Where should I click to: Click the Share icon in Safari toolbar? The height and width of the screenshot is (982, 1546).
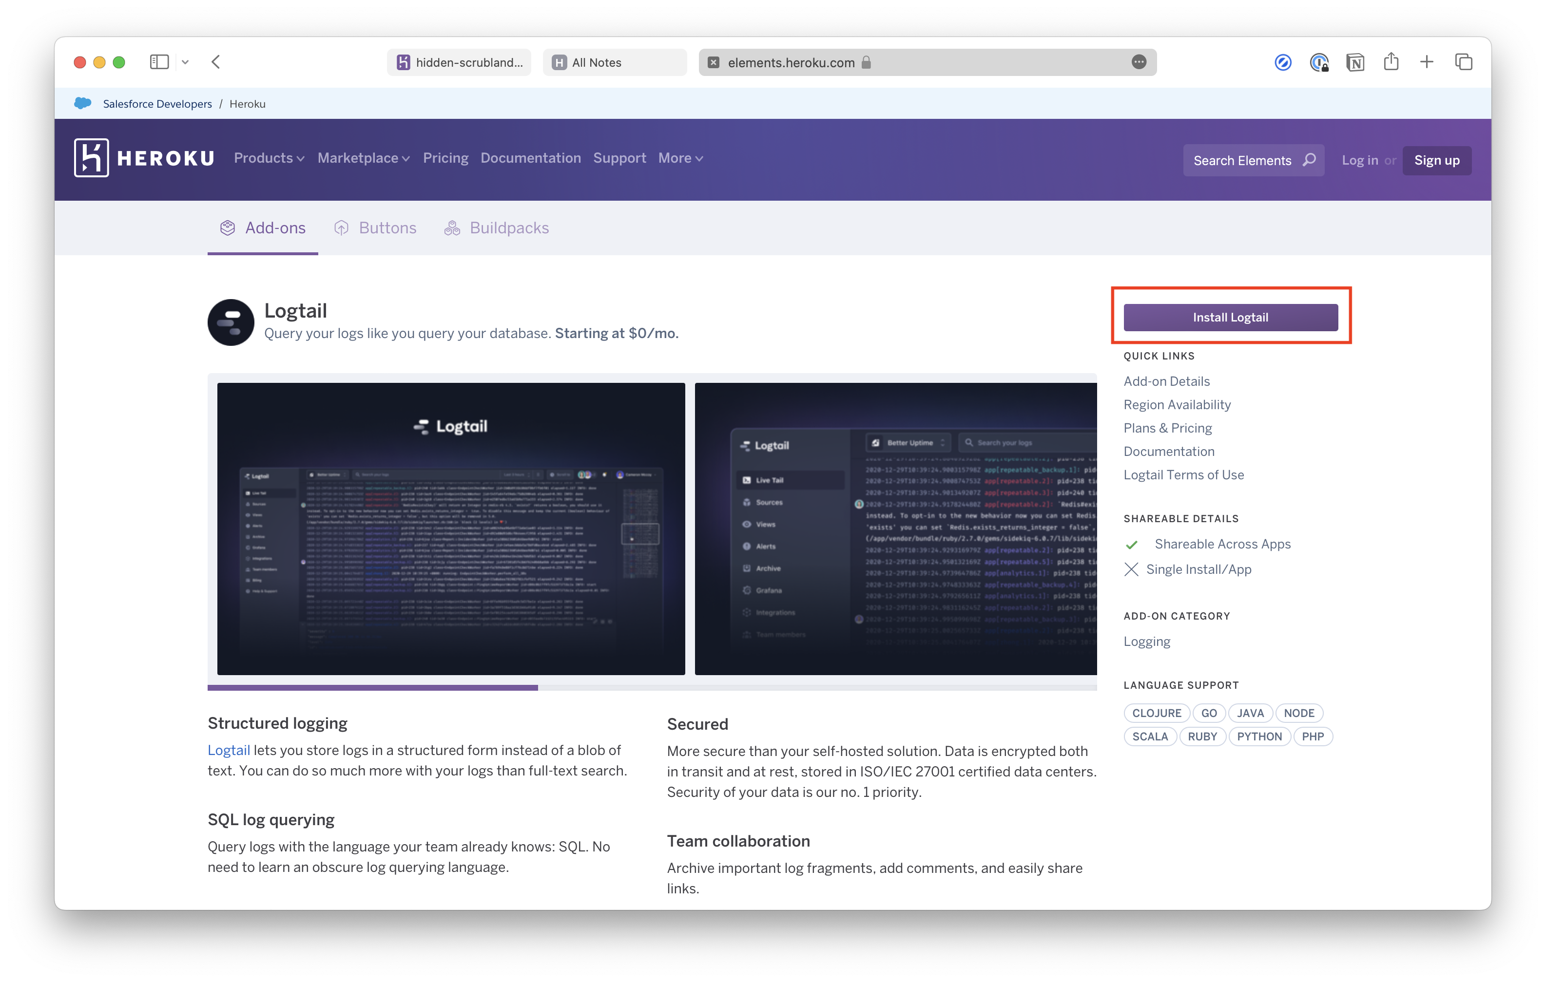1391,61
